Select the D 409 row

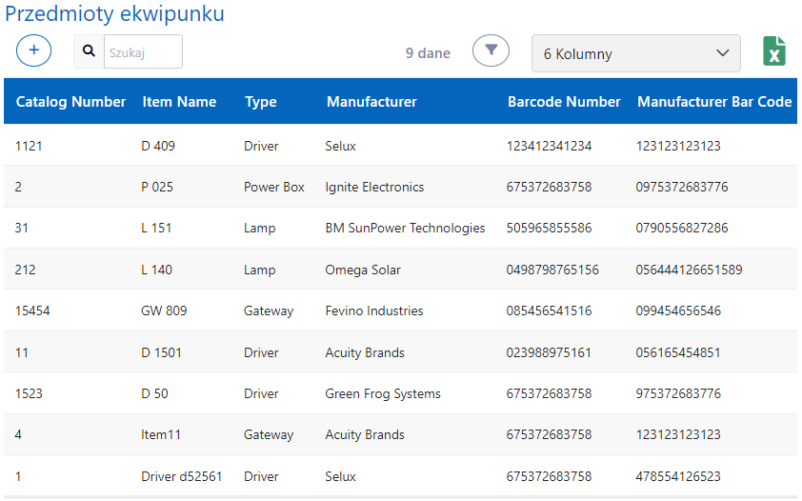tap(158, 146)
